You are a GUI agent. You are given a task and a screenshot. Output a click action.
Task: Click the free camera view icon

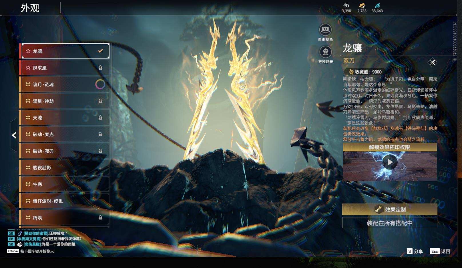[325, 30]
